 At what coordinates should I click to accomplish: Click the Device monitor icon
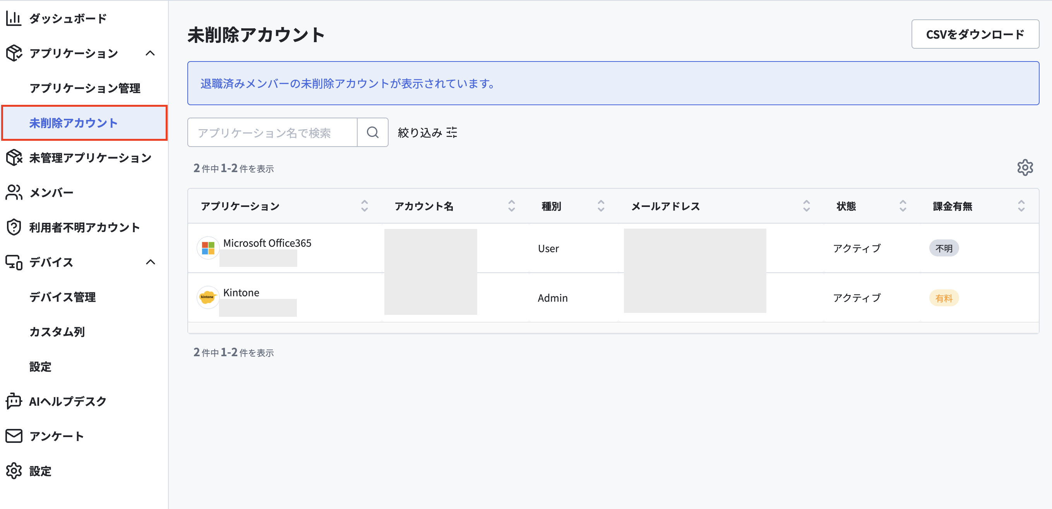pos(14,262)
